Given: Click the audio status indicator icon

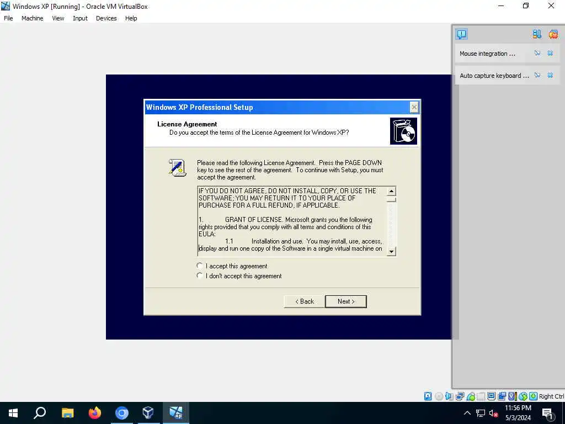Looking at the screenshot, I should (x=449, y=396).
